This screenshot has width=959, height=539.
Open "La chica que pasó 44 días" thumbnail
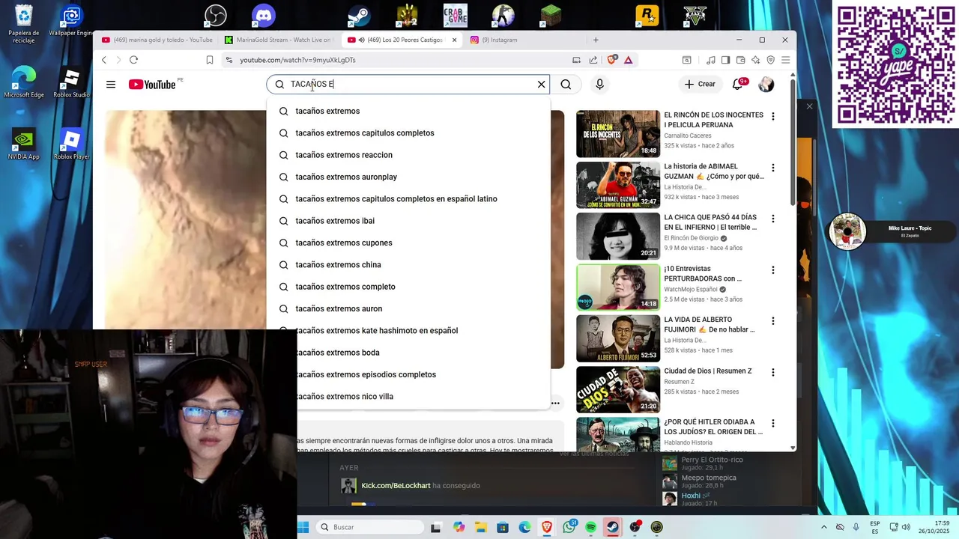618,236
